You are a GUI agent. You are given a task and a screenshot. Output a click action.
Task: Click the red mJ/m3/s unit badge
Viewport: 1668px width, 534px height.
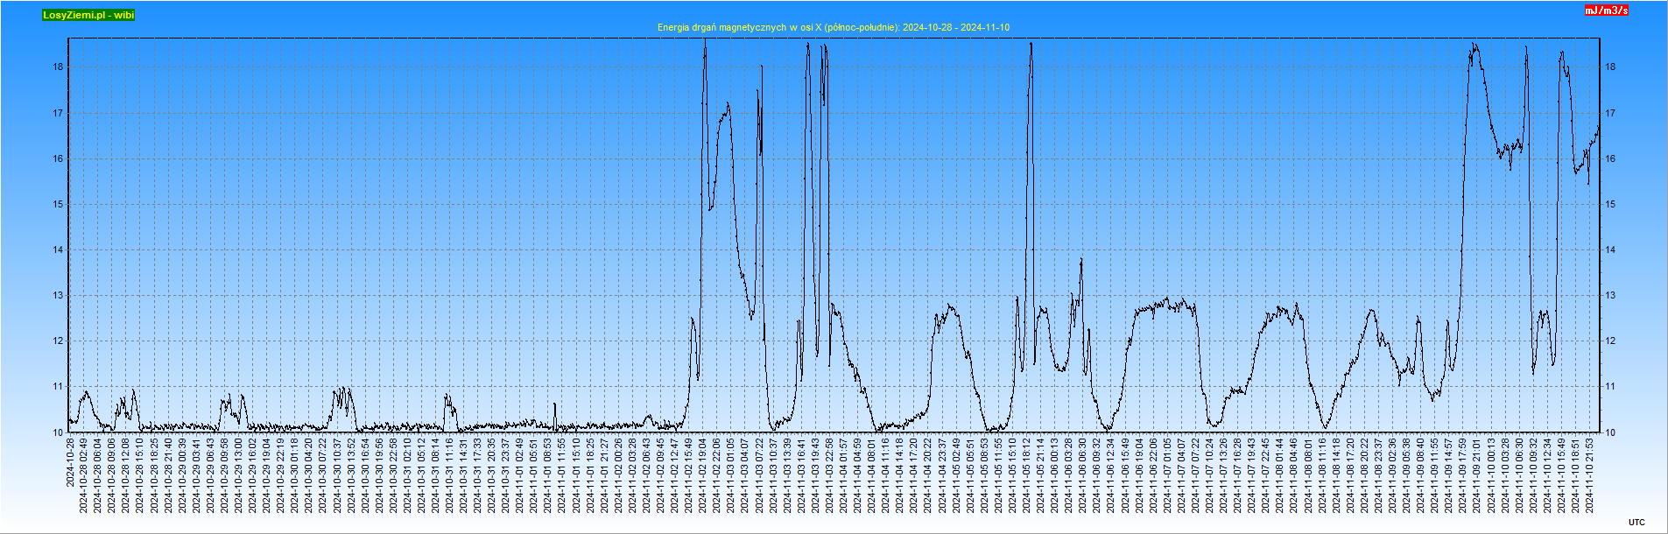pos(1606,11)
